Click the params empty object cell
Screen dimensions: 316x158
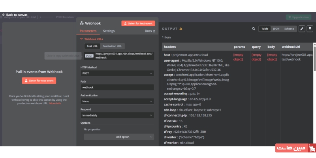[239, 57]
